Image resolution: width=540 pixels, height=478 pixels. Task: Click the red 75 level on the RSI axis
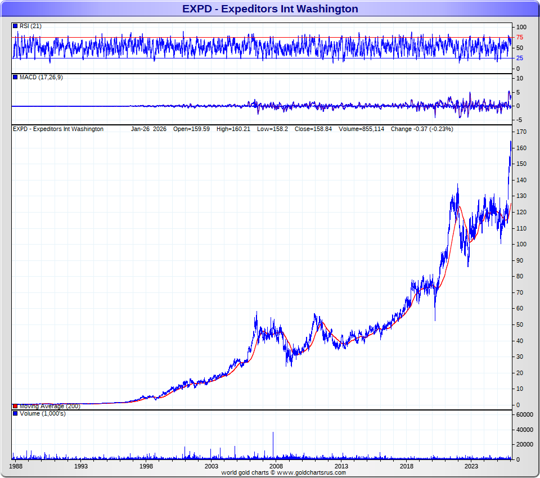tap(520, 38)
